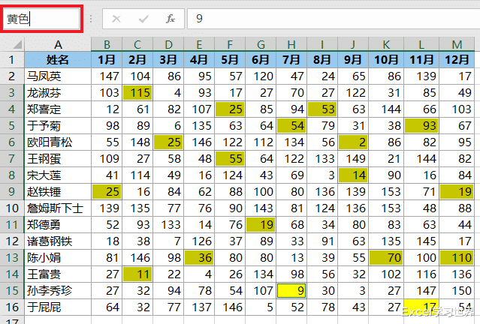The width and height of the screenshot is (480, 324).
Task: Click the 姓名 header cell
Action: (x=58, y=59)
